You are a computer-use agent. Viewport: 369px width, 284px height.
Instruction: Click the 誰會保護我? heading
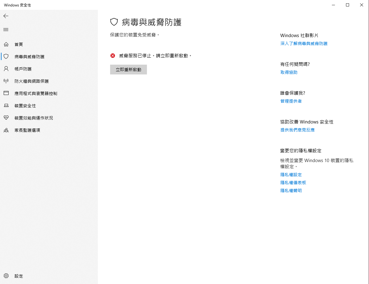[x=293, y=93]
